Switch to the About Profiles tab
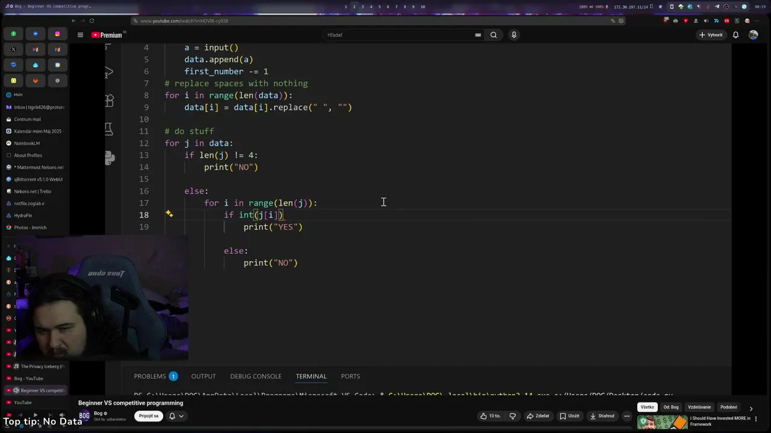The image size is (771, 433). coord(35,155)
